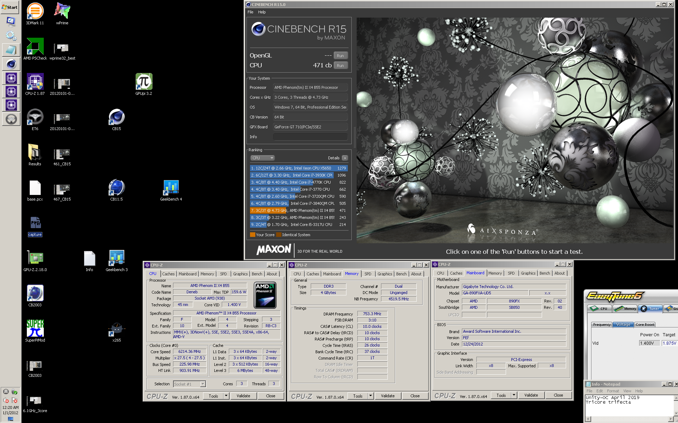Image resolution: width=678 pixels, height=423 pixels.
Task: Open the Socket #1 selection dropdown
Action: click(189, 384)
